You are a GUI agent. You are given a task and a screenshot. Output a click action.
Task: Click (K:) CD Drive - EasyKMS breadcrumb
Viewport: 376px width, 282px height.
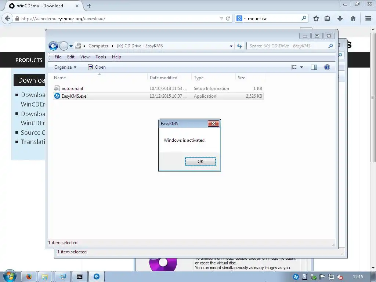[x=140, y=46]
